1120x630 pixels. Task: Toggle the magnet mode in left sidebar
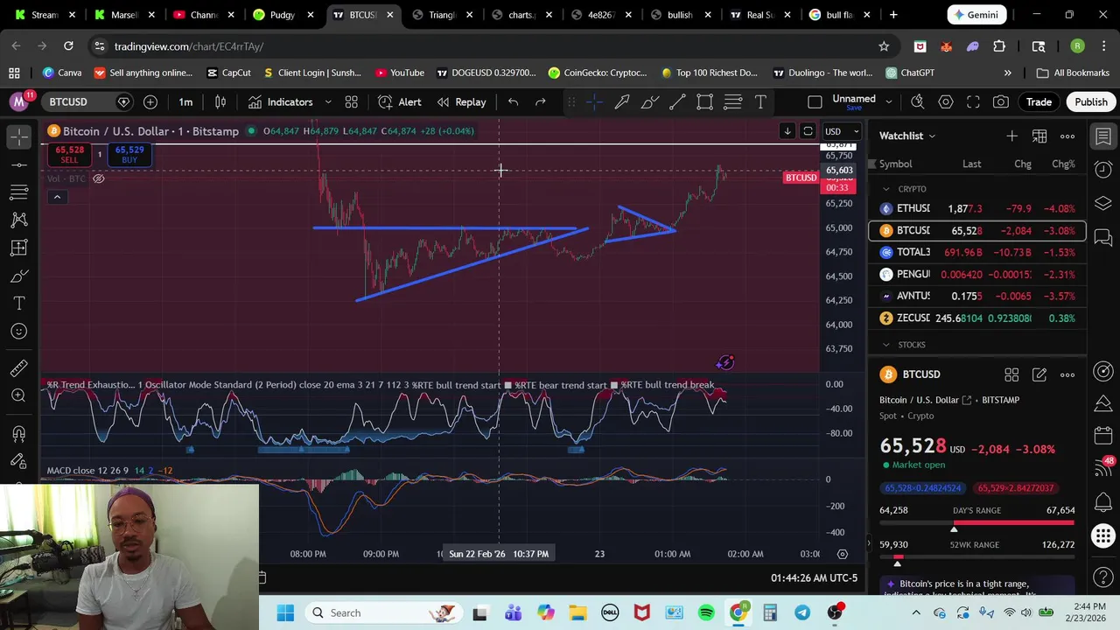click(18, 433)
